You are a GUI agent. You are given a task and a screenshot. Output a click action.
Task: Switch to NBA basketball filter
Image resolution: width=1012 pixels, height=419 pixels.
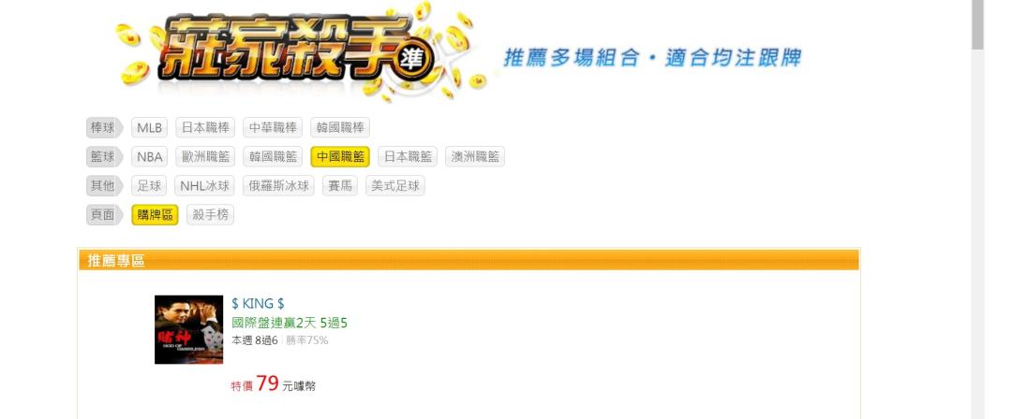(149, 156)
